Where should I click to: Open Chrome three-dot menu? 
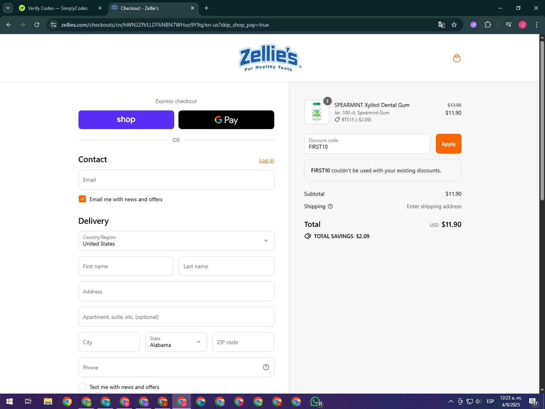536,25
